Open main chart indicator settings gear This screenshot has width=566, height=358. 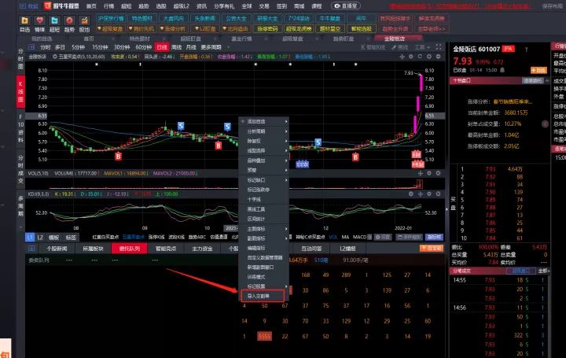click(411, 57)
